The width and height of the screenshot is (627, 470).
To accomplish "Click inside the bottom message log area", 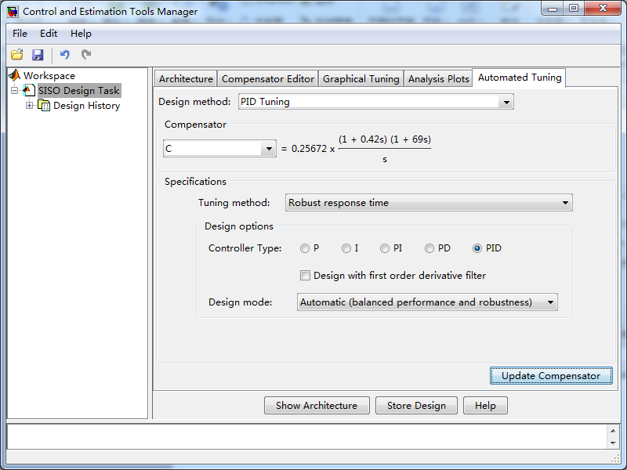I will (x=307, y=436).
